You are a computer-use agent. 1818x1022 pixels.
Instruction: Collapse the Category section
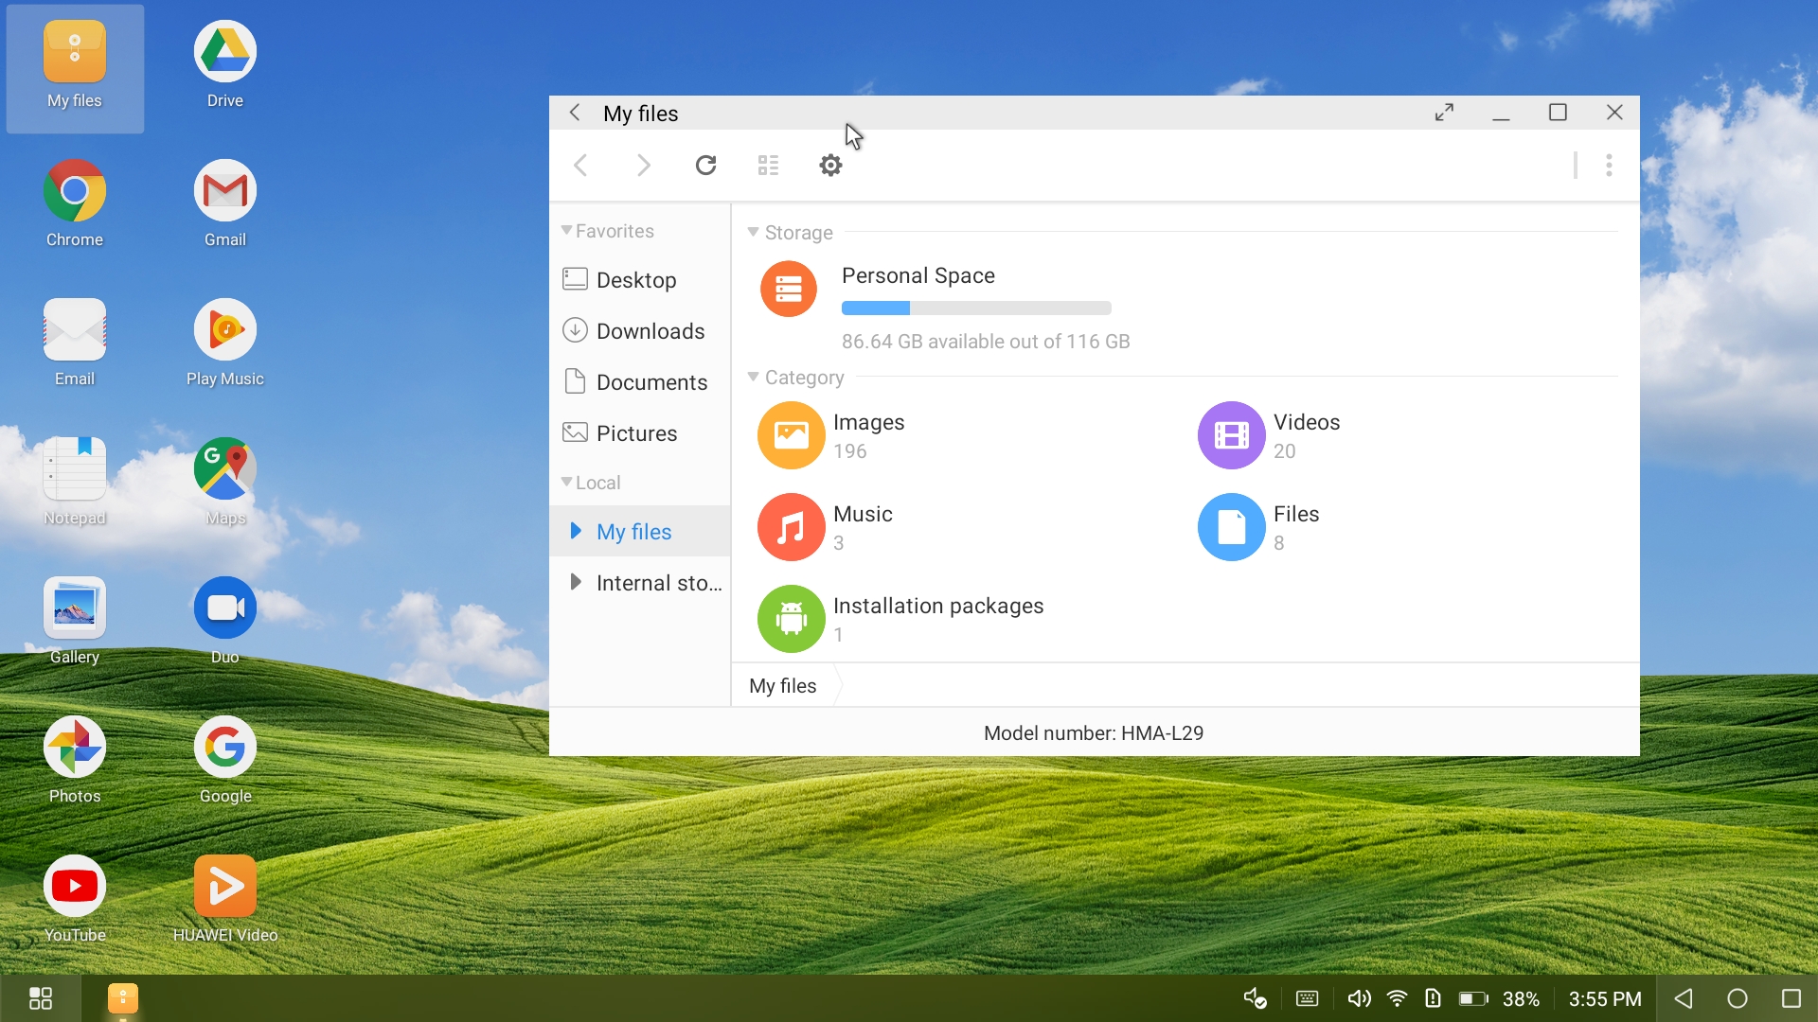click(x=754, y=378)
